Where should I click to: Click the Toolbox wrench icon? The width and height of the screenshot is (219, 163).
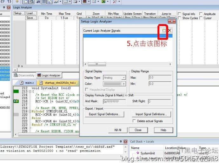(115, 2)
